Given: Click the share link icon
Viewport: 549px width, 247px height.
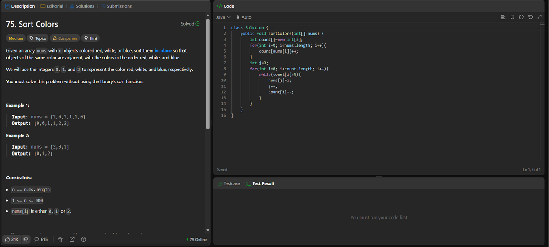Looking at the screenshot, I should pos(72,239).
